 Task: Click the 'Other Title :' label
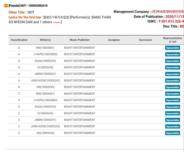pos(18,12)
